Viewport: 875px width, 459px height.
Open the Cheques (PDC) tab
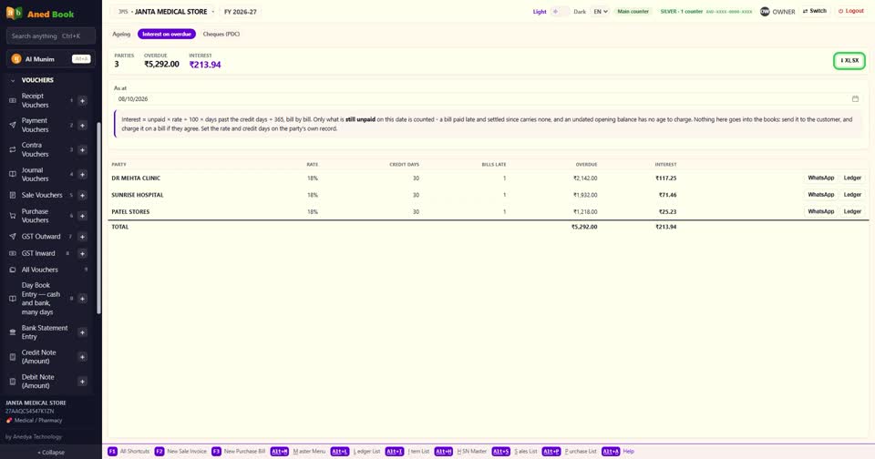pos(221,34)
